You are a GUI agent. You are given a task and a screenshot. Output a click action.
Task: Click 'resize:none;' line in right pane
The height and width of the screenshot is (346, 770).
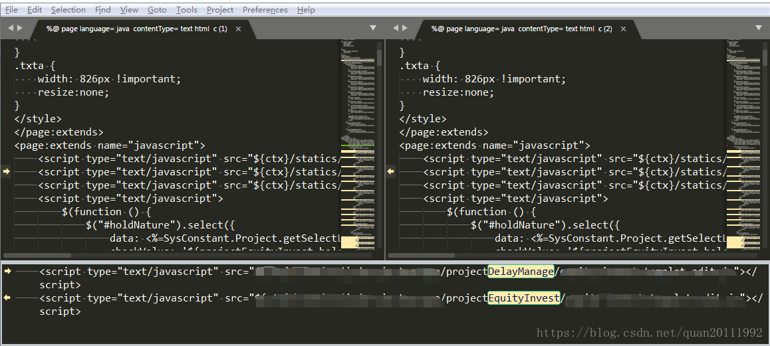tap(458, 92)
